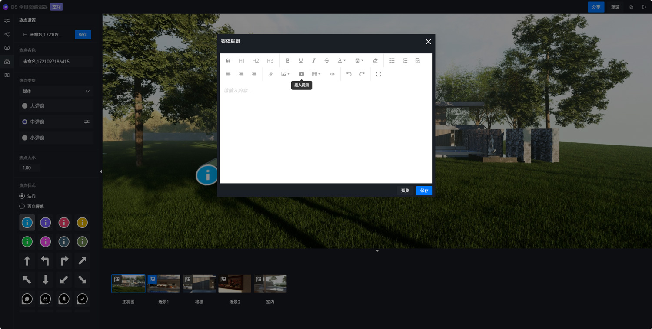Click the blockquote icon in toolbar
652x329 pixels.
[228, 61]
